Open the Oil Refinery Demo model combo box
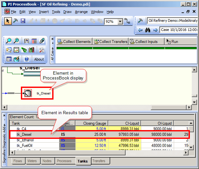The width and height of the screenshot is (199, 169). [173, 20]
